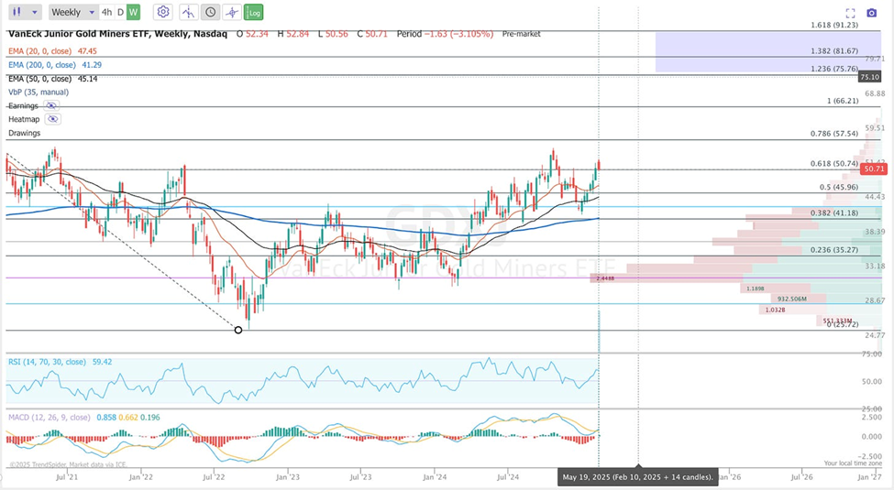Click the Heatmap label
Image resolution: width=894 pixels, height=490 pixels.
tap(23, 119)
